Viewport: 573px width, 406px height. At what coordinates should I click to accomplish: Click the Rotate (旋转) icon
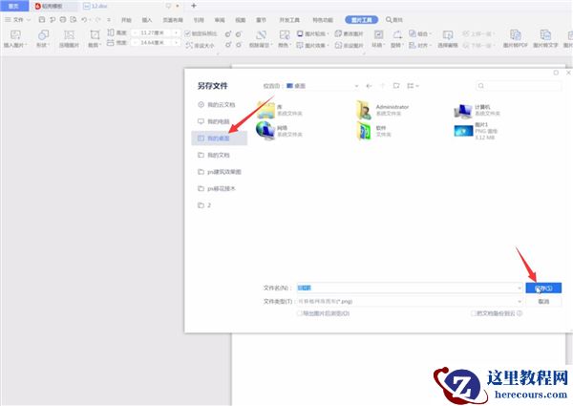[x=397, y=35]
